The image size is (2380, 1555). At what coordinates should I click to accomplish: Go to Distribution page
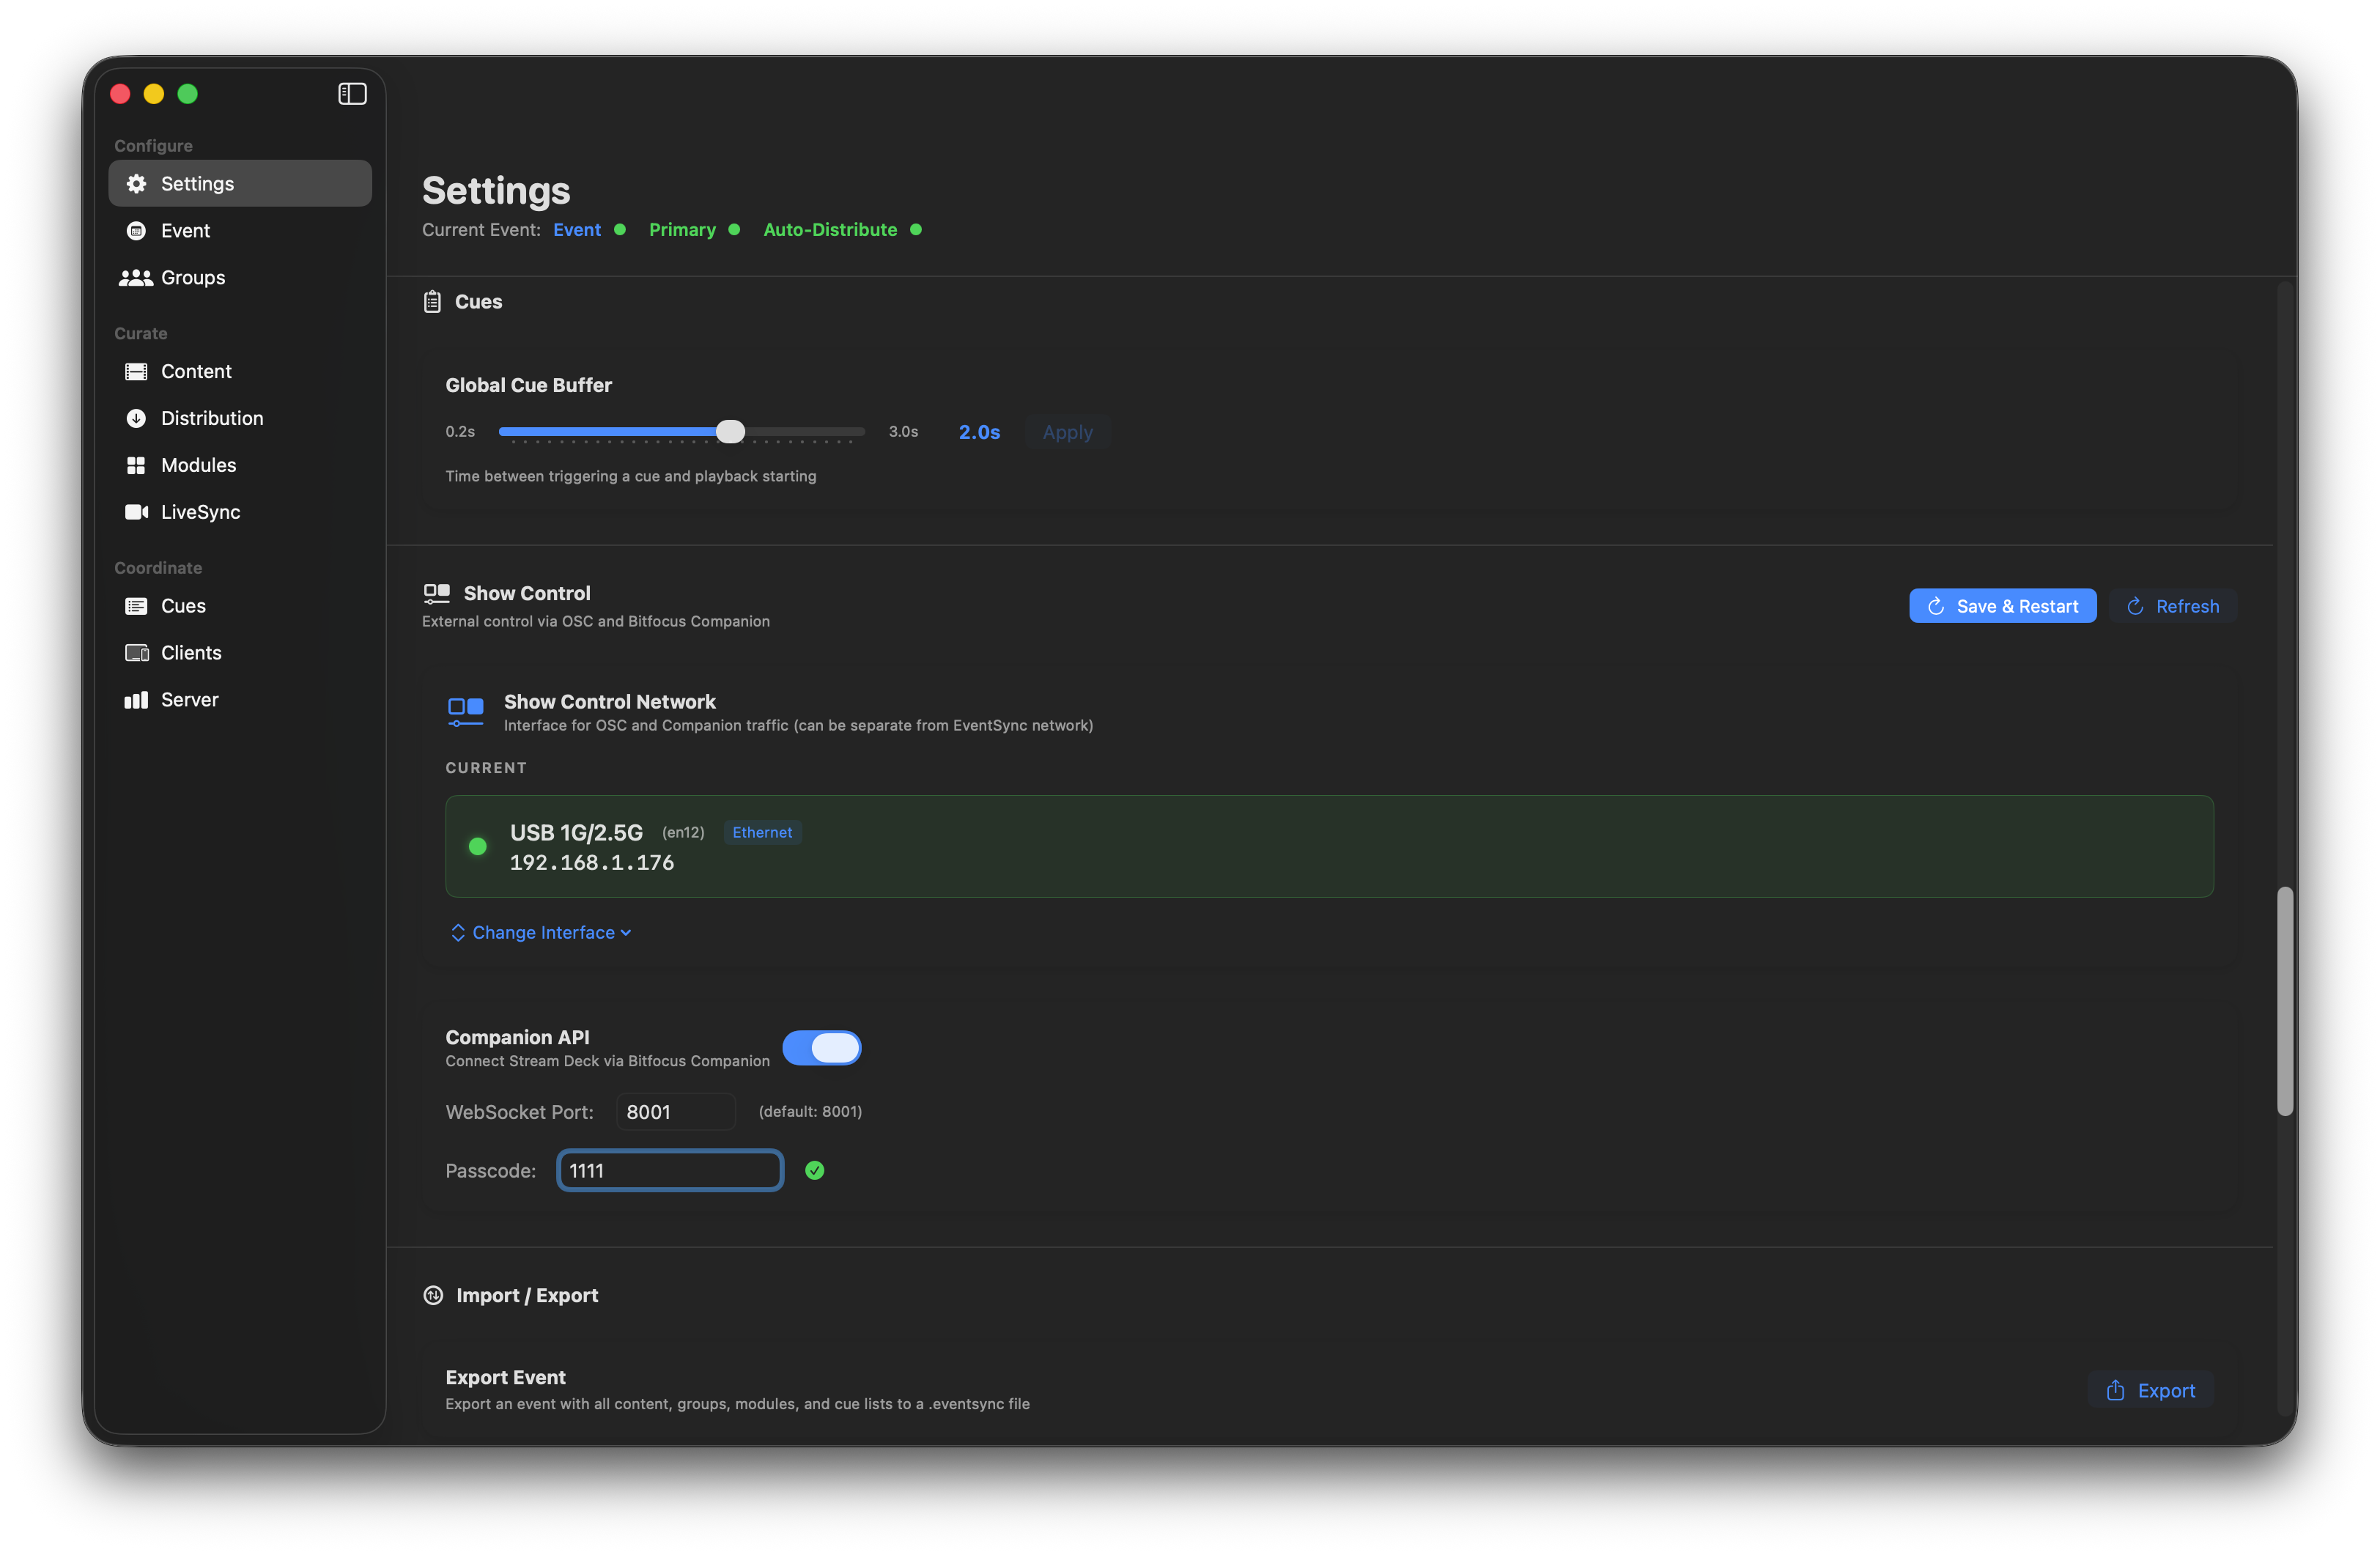pyautogui.click(x=240, y=419)
